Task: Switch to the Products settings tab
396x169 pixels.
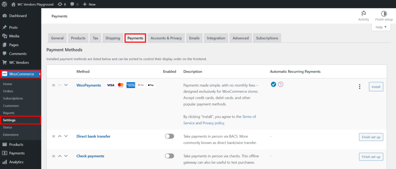Action: point(78,38)
